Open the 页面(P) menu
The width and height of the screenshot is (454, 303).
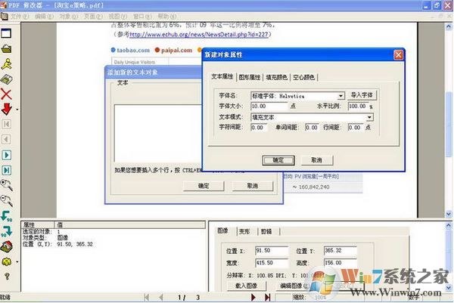(x=94, y=17)
